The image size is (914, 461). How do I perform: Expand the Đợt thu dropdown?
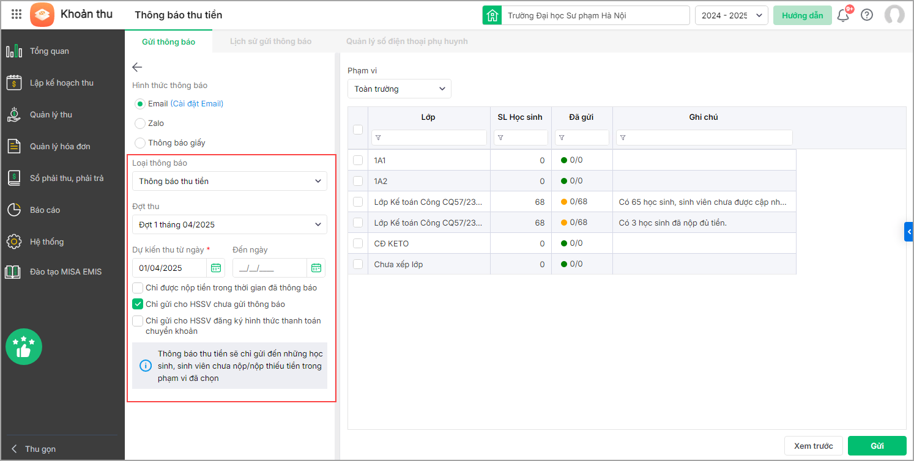[229, 224]
